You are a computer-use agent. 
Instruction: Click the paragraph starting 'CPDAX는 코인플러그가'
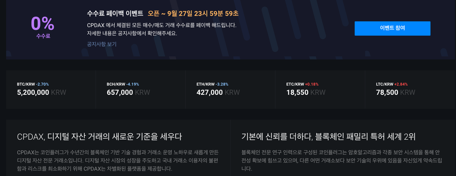[x=118, y=160]
